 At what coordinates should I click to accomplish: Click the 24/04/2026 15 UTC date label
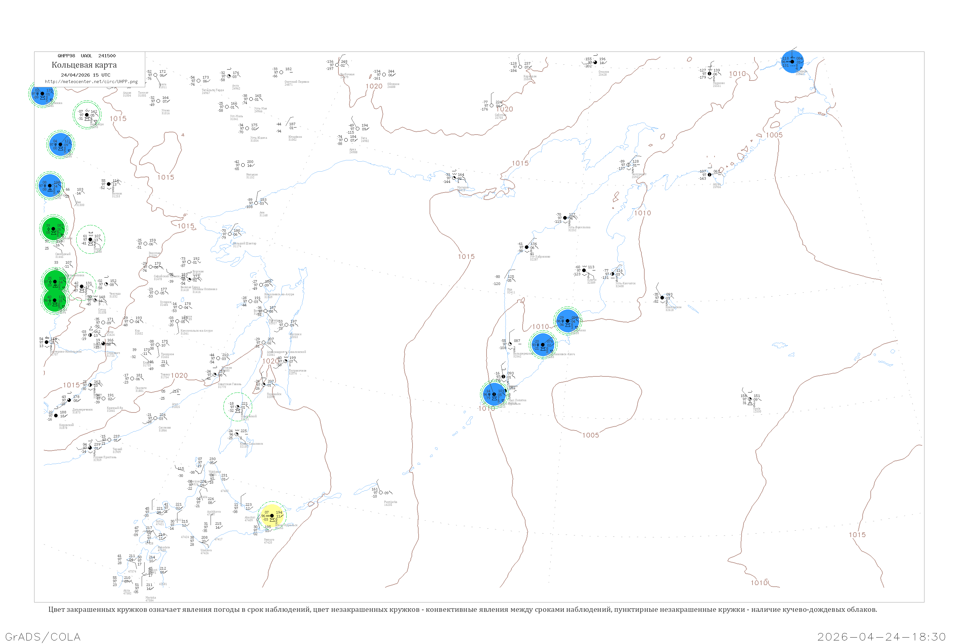tap(85, 75)
